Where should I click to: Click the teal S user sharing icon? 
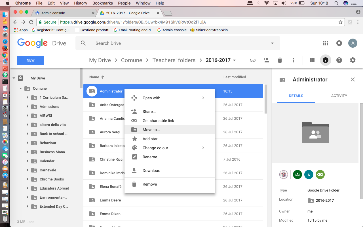tap(309, 175)
